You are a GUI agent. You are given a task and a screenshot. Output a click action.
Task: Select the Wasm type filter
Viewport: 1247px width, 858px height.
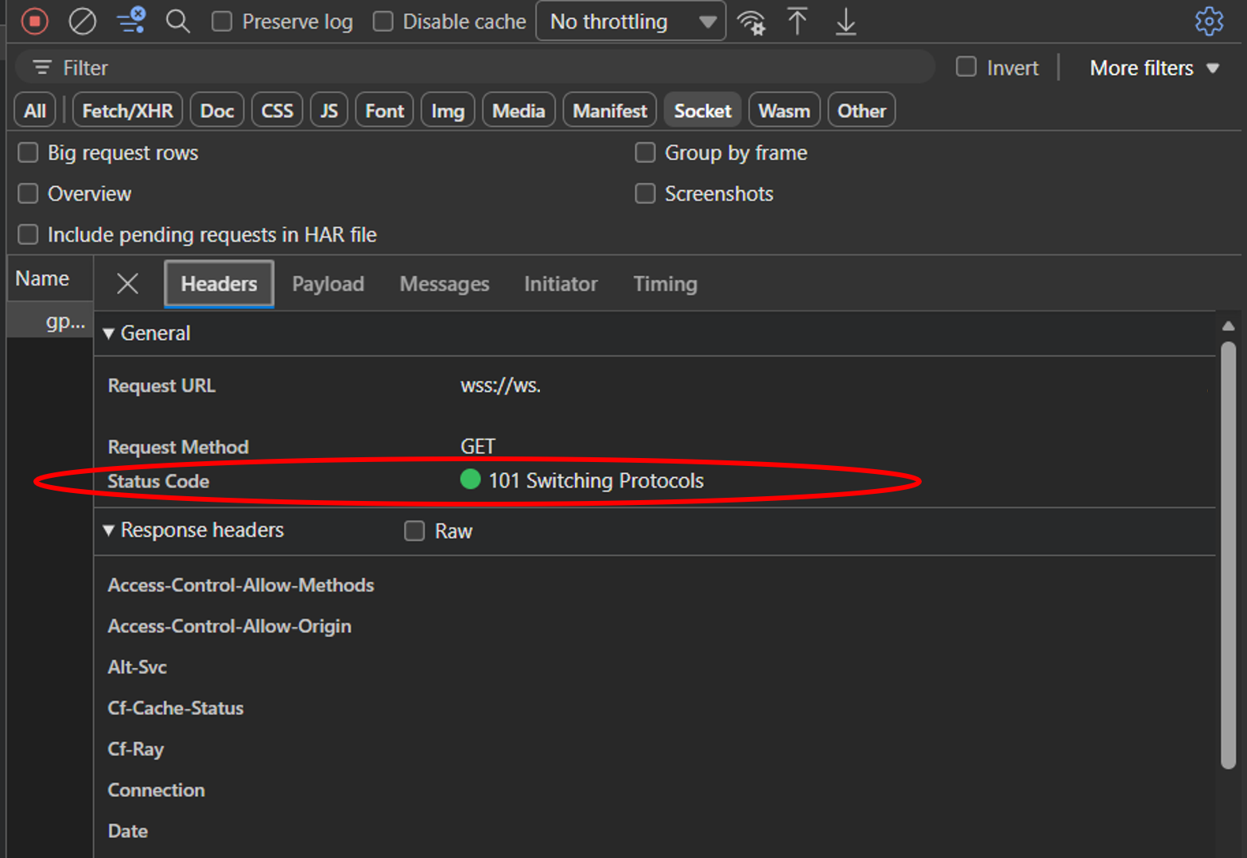[783, 111]
